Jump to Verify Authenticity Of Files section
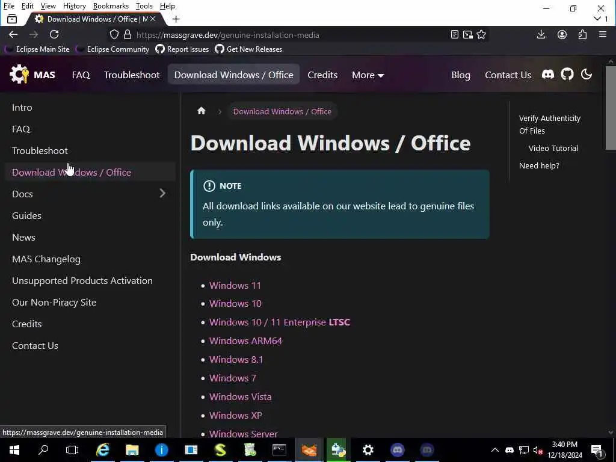This screenshot has width=616, height=462. (550, 124)
